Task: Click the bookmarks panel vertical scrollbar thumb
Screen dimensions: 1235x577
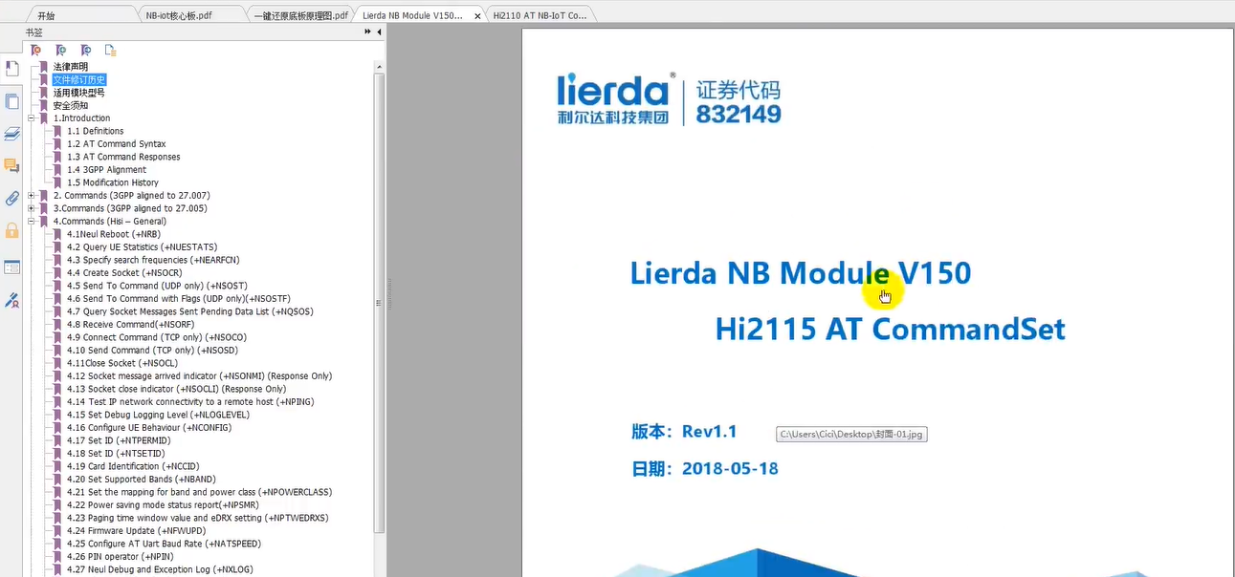Action: point(379,301)
